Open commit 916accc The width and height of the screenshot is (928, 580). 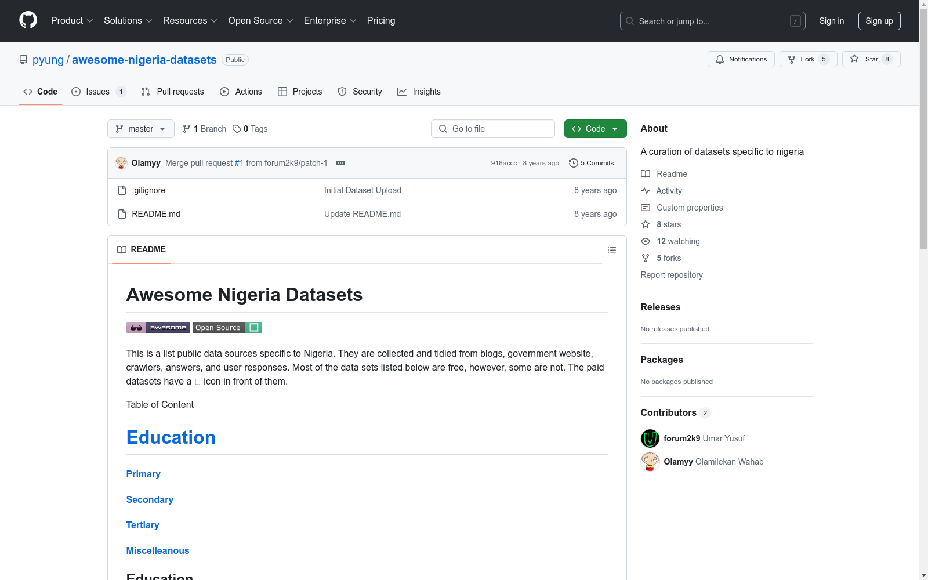pos(504,163)
